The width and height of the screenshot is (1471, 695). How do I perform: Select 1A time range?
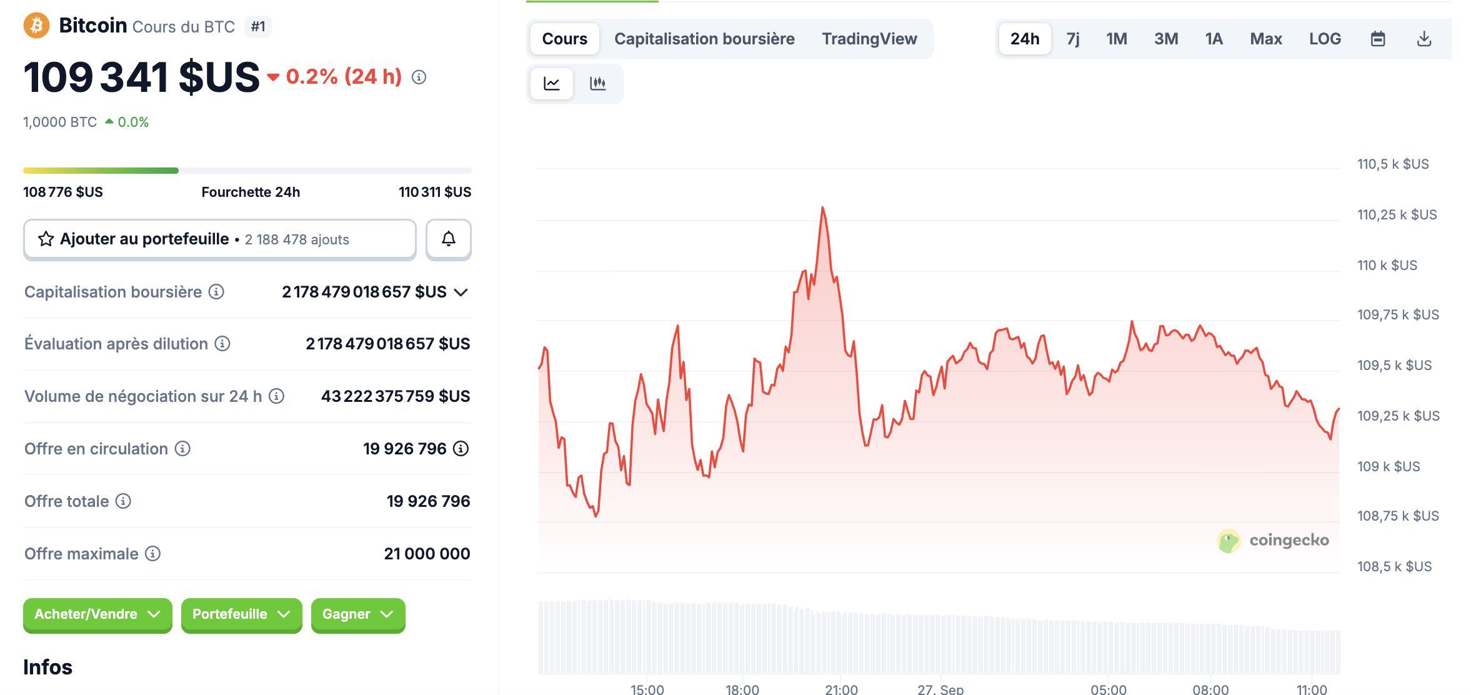pos(1214,39)
